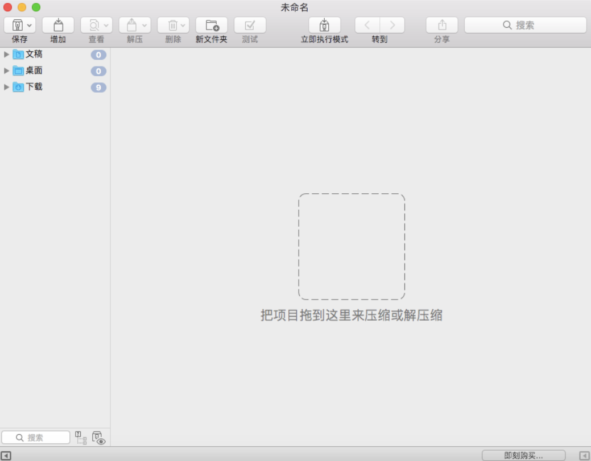591x461 pixels.
Task: Click the 测试 archive test icon
Action: tap(250, 24)
